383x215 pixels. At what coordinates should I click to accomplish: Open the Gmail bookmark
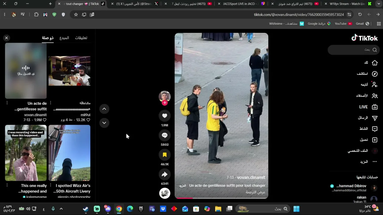coord(362,24)
